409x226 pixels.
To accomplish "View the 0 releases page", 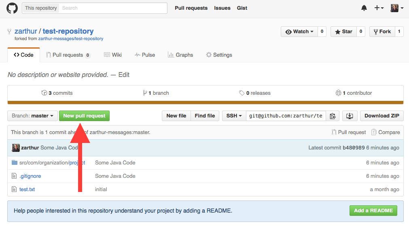I will pyautogui.click(x=255, y=93).
